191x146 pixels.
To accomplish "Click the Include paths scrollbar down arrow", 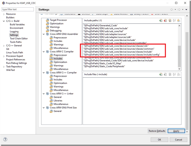I will (x=179, y=69).
